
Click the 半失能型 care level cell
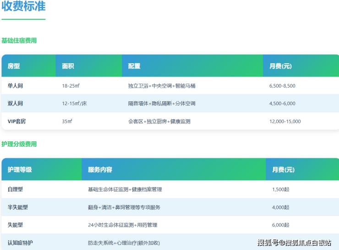tap(18, 207)
